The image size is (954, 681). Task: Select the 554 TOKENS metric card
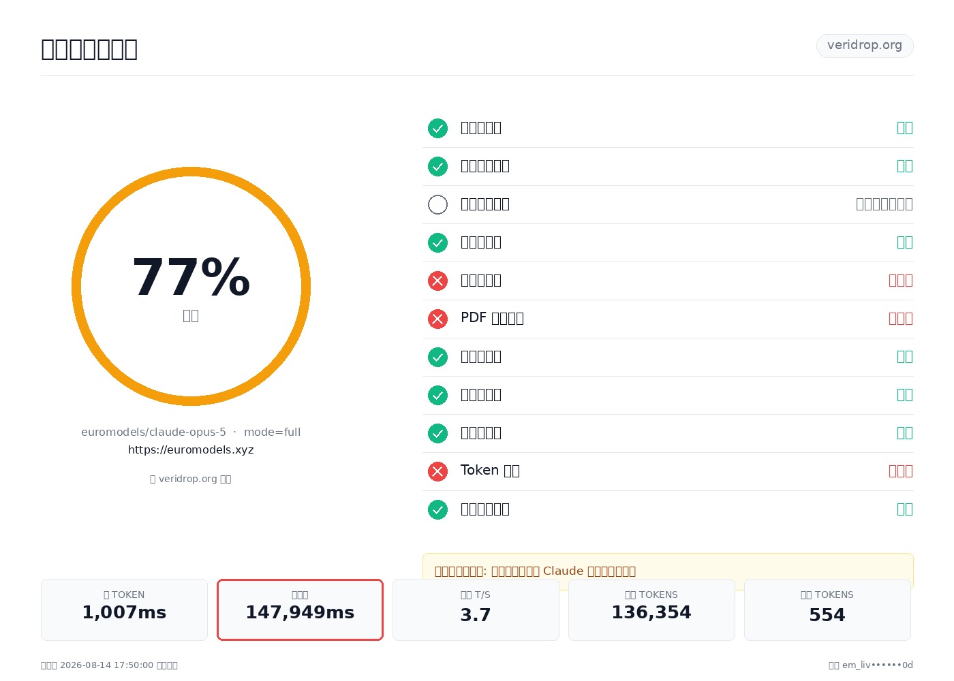[x=827, y=609]
